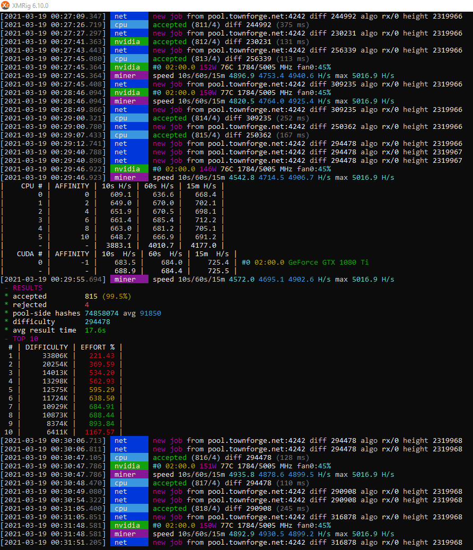Select the accepted count '815'
The width and height of the screenshot is (473, 550).
coord(91,296)
